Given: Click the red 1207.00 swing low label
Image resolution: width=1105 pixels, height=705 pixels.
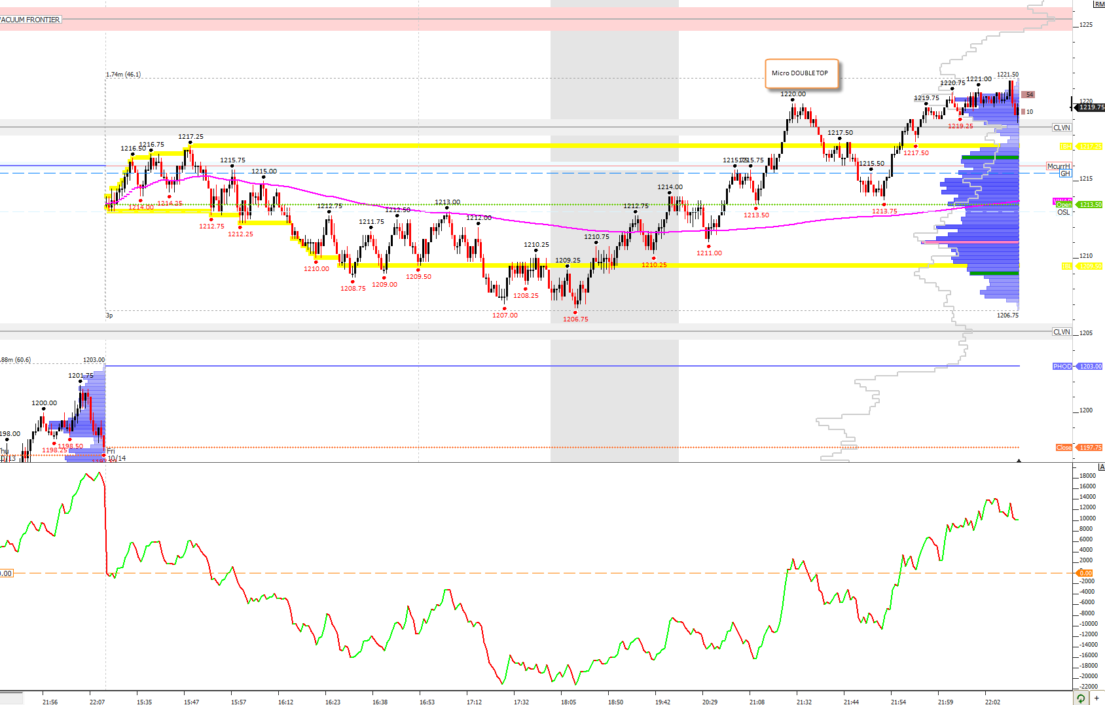Looking at the screenshot, I should (505, 316).
